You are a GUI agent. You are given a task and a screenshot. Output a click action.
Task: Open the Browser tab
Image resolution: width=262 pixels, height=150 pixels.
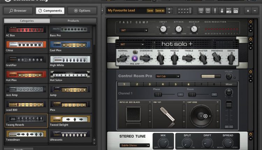click(x=18, y=10)
